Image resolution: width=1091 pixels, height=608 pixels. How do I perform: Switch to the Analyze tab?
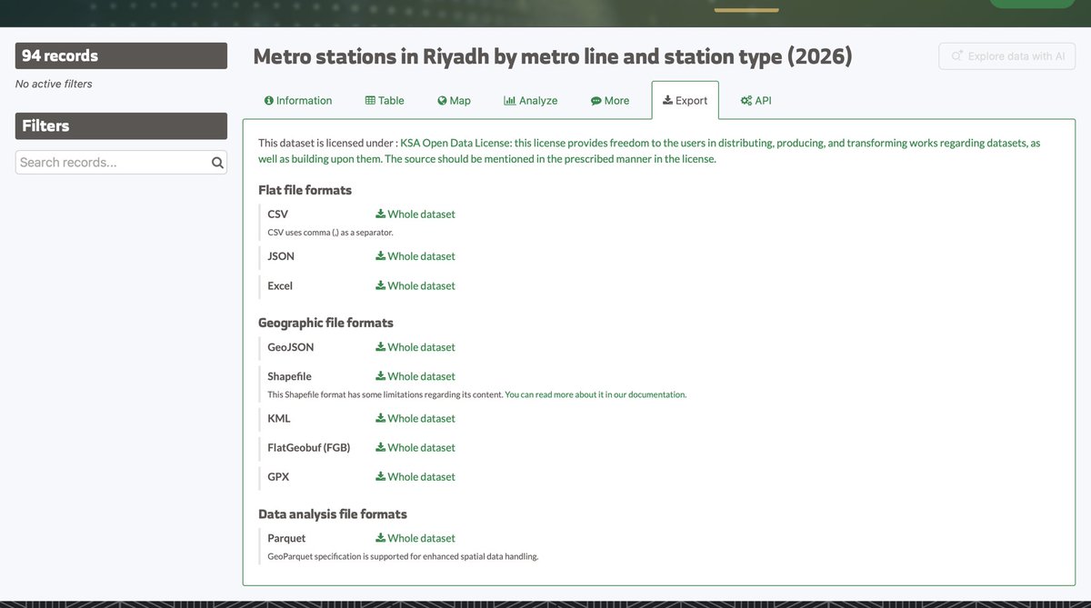pos(530,100)
